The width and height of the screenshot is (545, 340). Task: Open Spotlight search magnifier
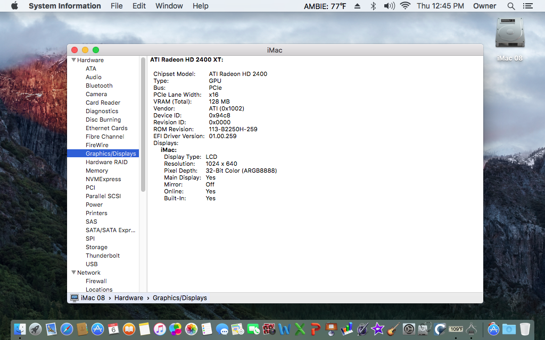pos(511,6)
